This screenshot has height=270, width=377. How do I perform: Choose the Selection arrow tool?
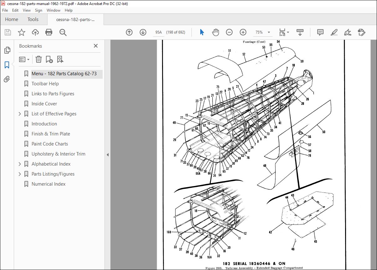click(202, 32)
